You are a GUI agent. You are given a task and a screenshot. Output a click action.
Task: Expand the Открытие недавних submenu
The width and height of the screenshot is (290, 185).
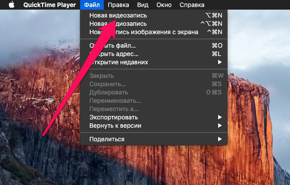point(154,62)
